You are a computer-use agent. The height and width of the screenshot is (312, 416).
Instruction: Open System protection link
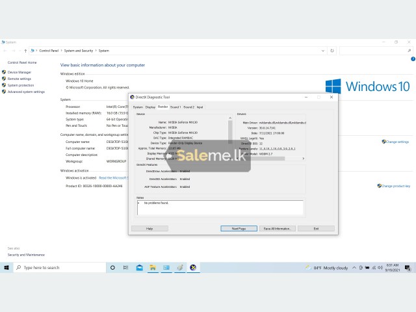click(x=21, y=85)
